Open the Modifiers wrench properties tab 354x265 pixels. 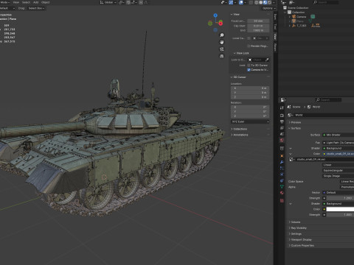tap(282, 162)
